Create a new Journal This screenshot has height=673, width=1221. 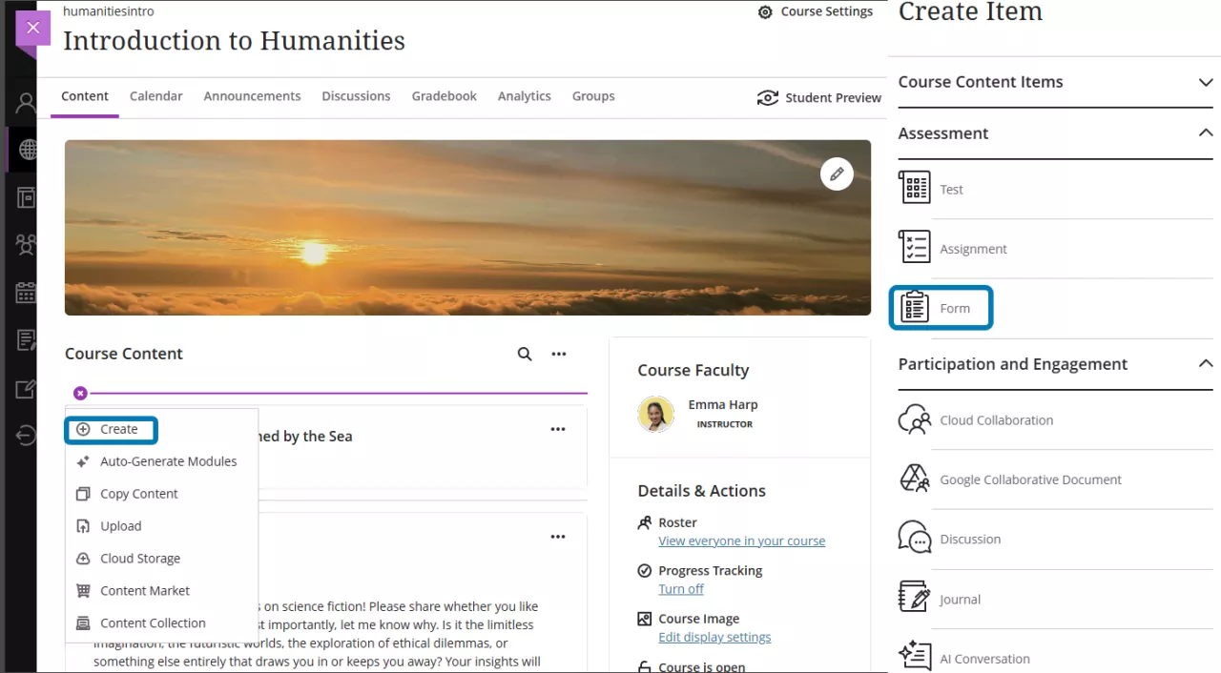pos(959,599)
